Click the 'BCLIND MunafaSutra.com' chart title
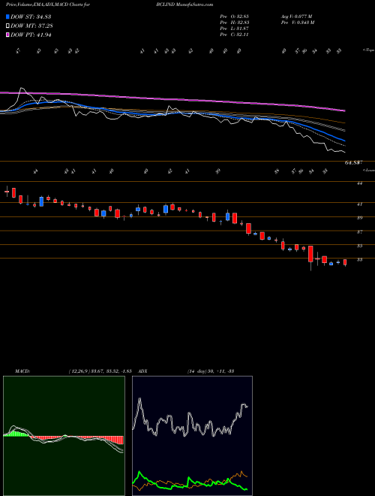The width and height of the screenshot is (375, 496). (184, 5)
